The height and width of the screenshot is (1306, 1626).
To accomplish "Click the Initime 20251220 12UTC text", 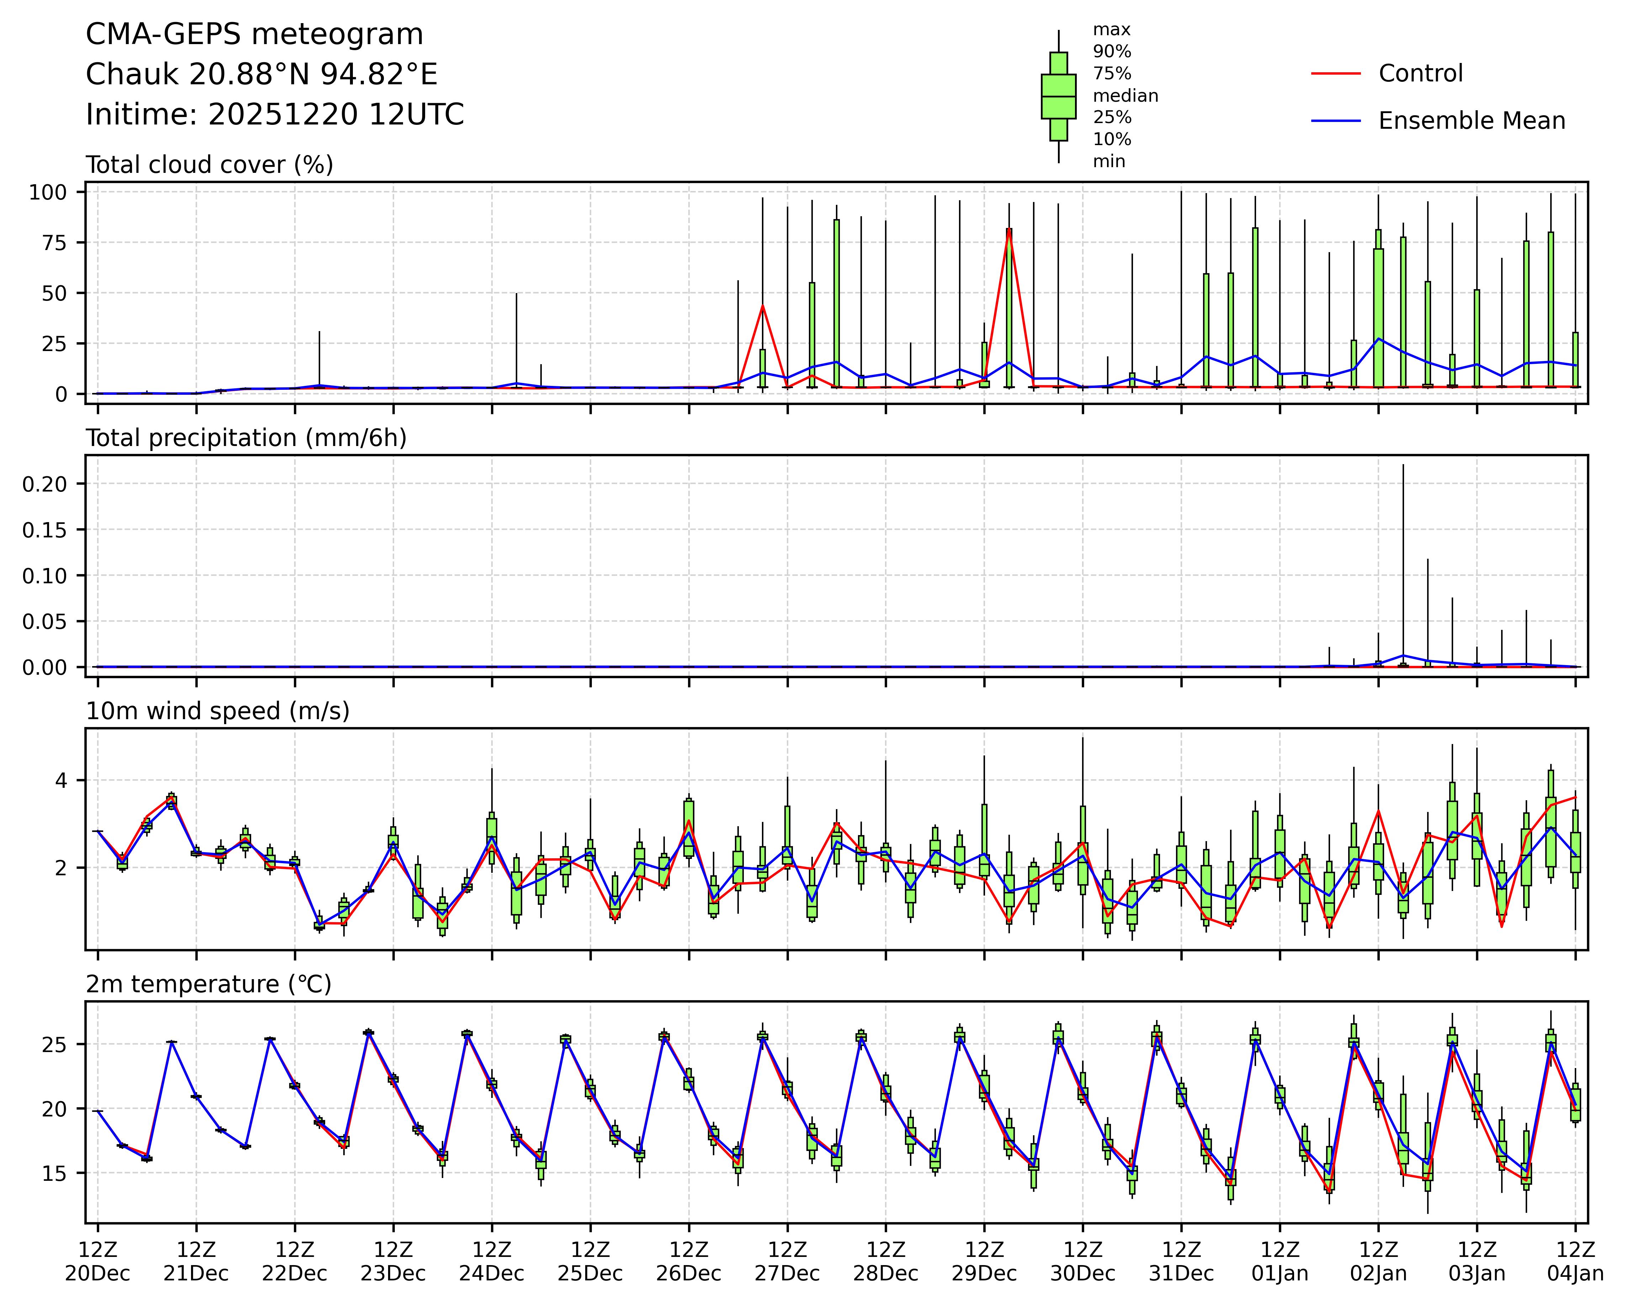I will [275, 115].
